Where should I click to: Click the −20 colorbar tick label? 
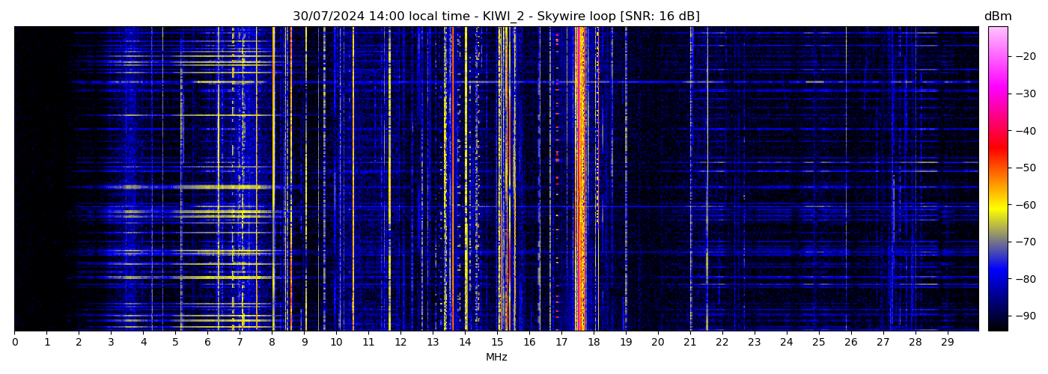(x=1025, y=56)
